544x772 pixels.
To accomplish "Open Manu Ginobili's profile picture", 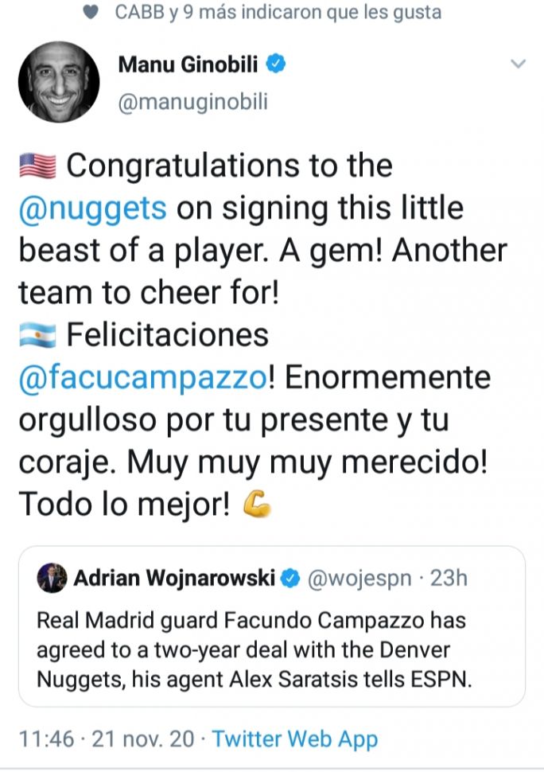I will tap(58, 82).
